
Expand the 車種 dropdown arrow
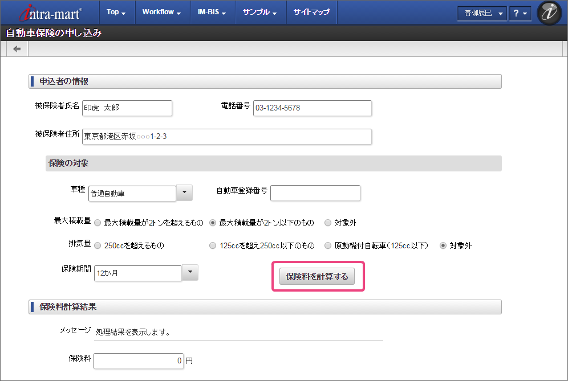point(184,193)
